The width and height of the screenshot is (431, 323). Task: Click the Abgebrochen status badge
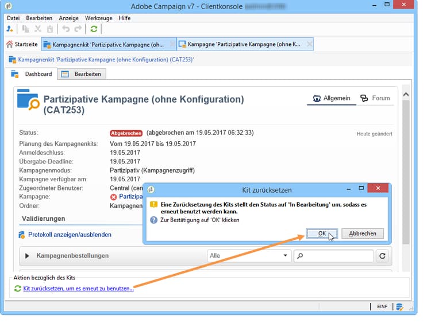click(x=126, y=133)
